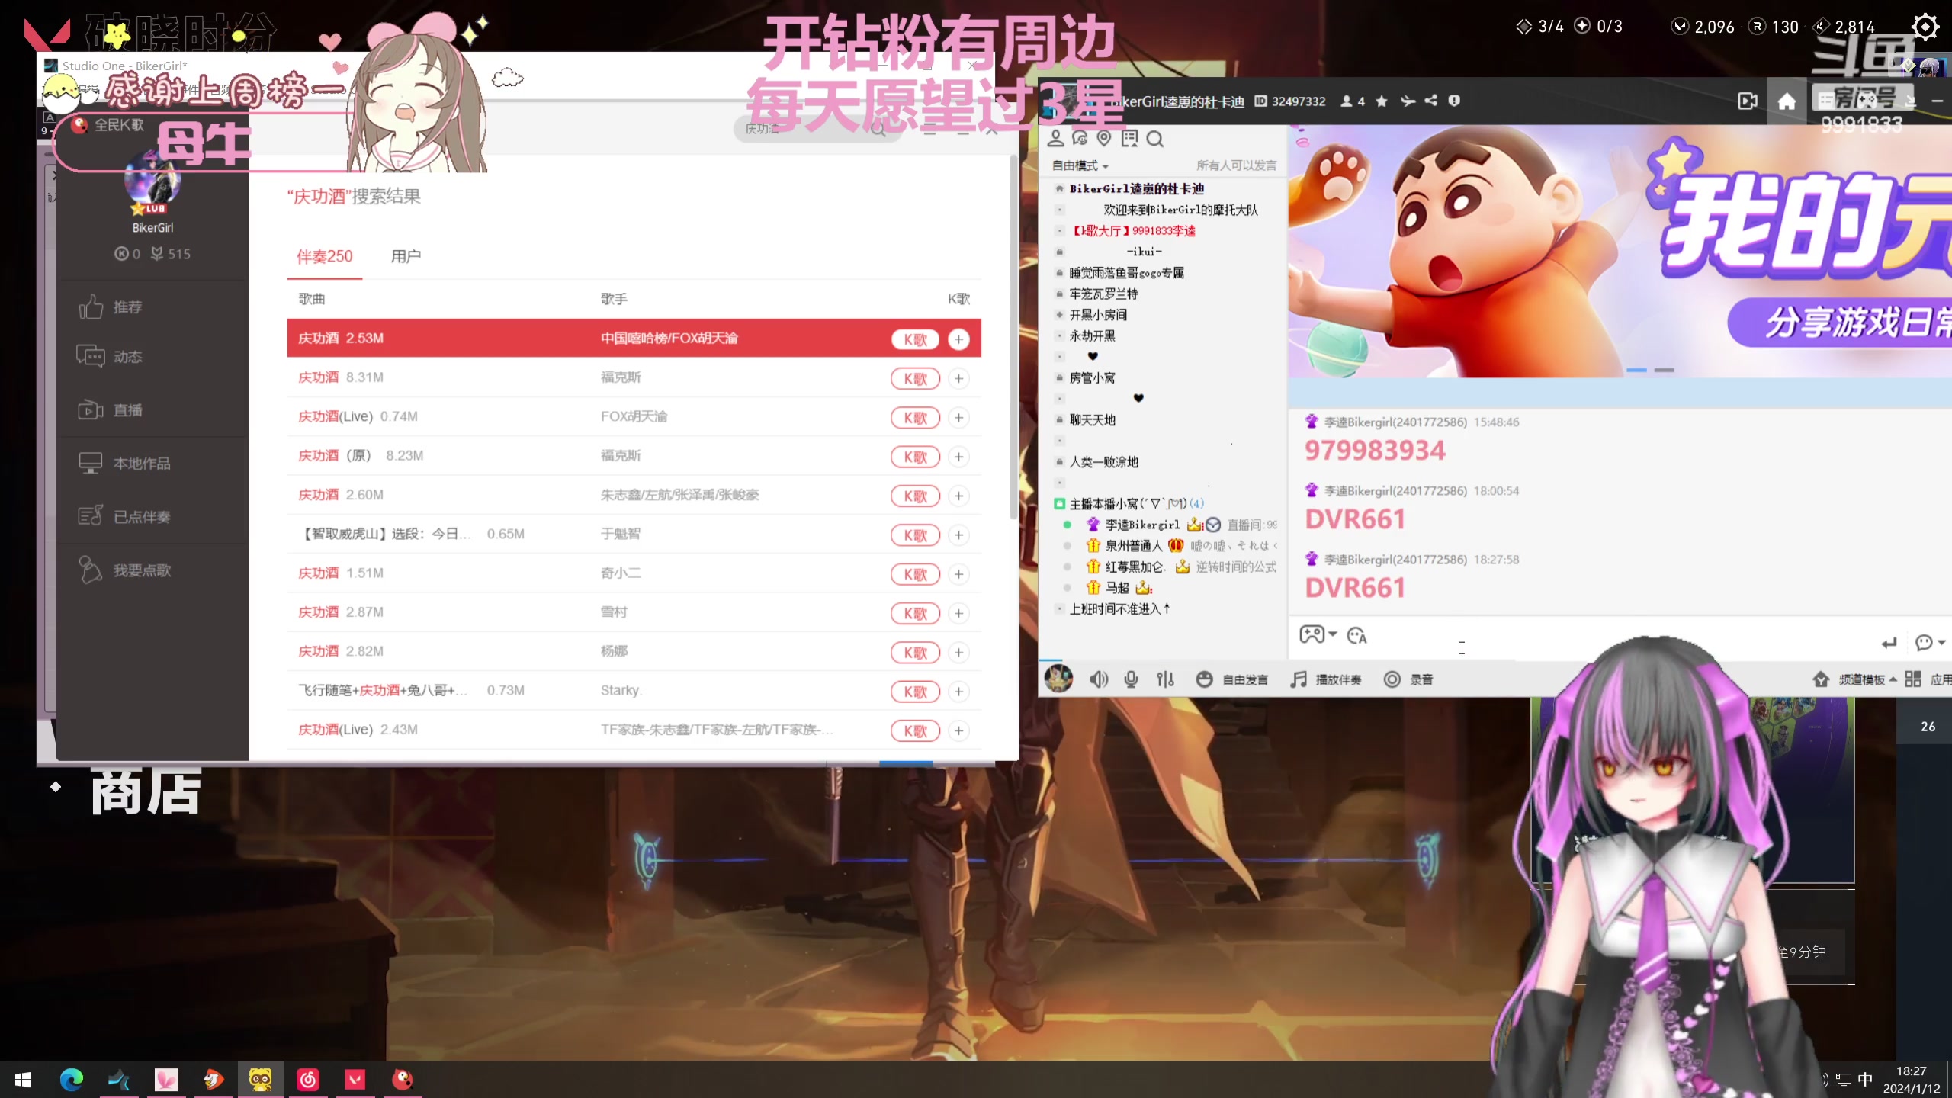The image size is (1952, 1098).
Task: Click the location pin icon above channel tree
Action: pos(1104,138)
